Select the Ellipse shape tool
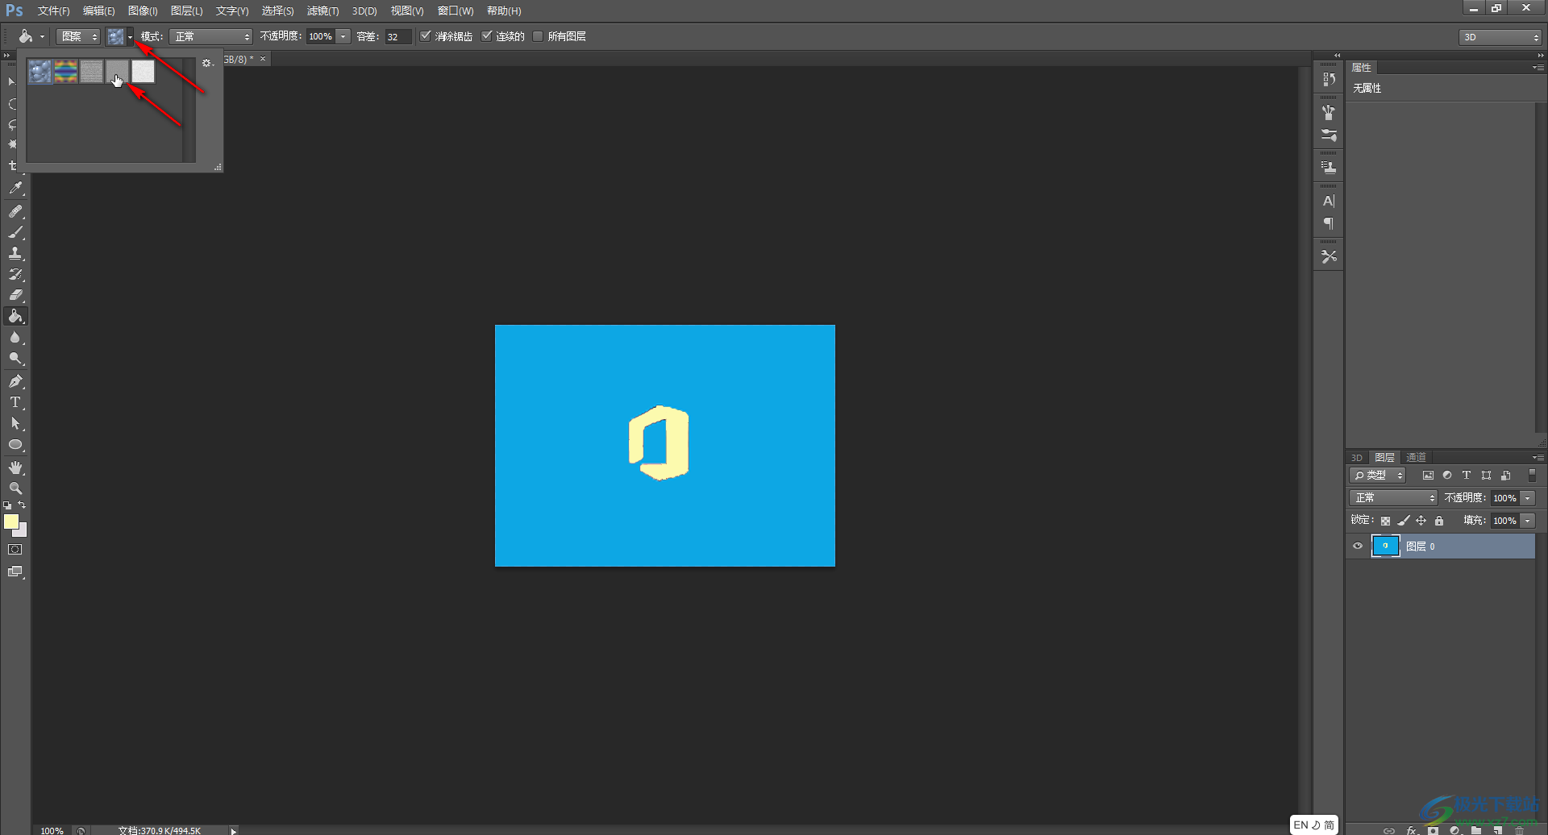The width and height of the screenshot is (1548, 835). [15, 445]
